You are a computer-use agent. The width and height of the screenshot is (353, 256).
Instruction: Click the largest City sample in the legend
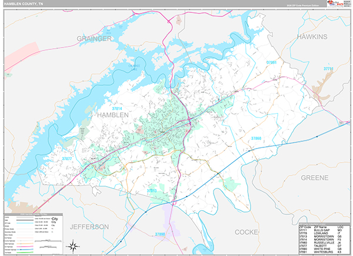(x=55, y=219)
